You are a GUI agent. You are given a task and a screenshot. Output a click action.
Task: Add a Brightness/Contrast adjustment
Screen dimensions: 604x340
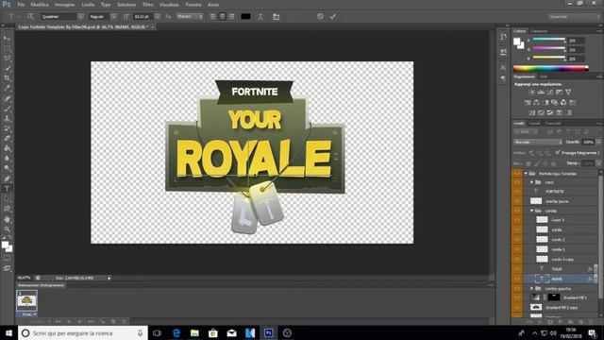pyautogui.click(x=531, y=93)
